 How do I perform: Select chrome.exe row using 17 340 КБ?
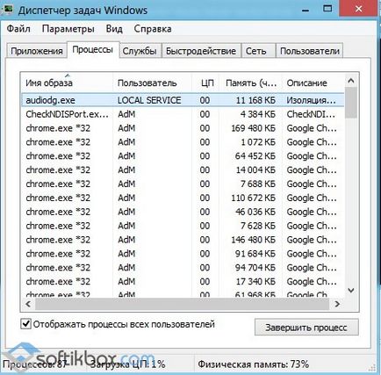point(183,282)
